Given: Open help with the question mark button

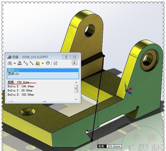Looking at the screenshot, I should [x=66, y=57].
